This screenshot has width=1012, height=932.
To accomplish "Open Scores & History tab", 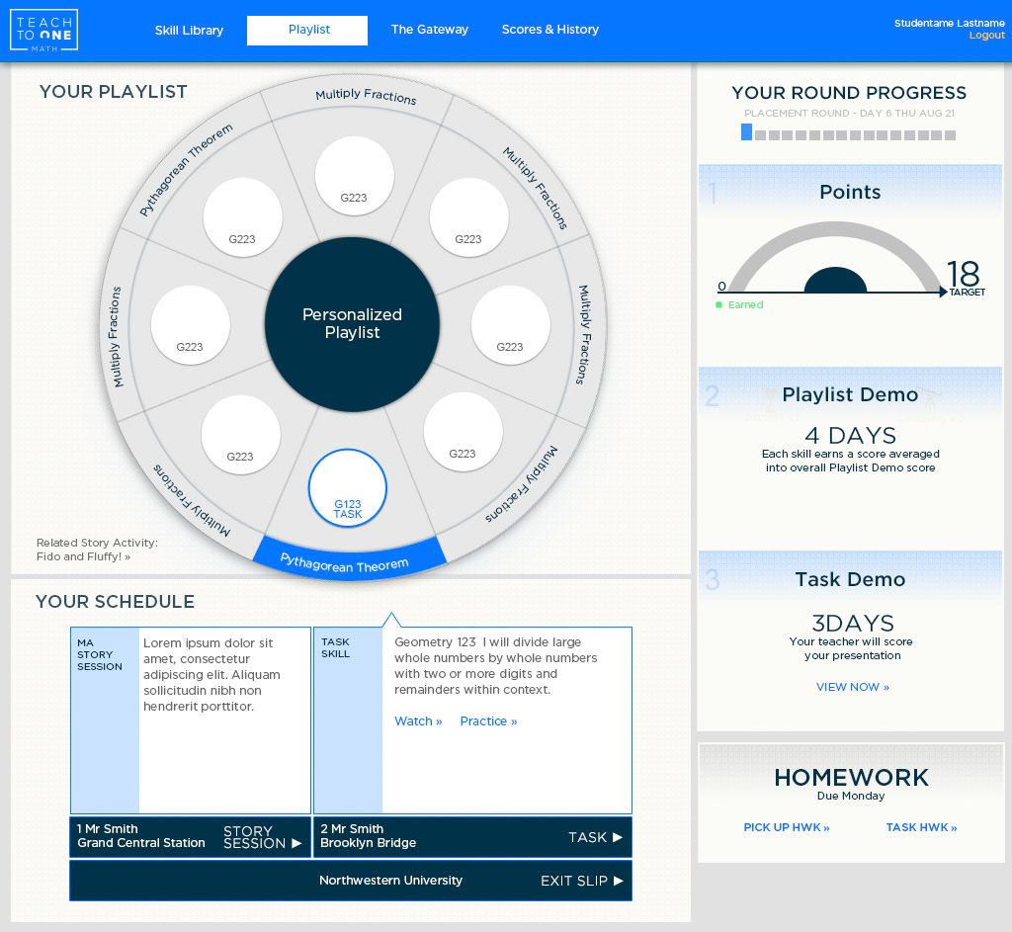I will (x=550, y=30).
